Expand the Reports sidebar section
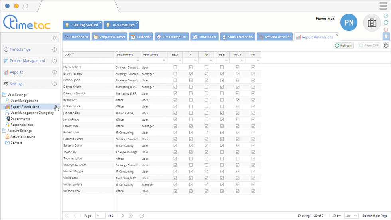The width and height of the screenshot is (391, 220). 31,72
